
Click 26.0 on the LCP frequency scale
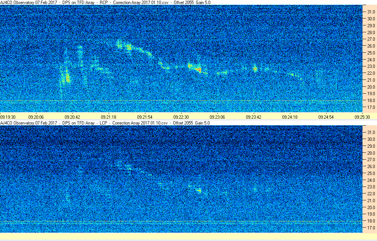(371, 166)
